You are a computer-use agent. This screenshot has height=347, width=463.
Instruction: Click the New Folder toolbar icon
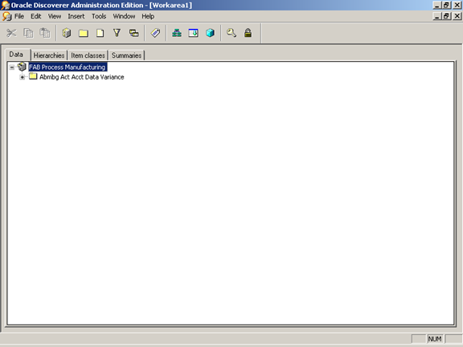click(84, 33)
